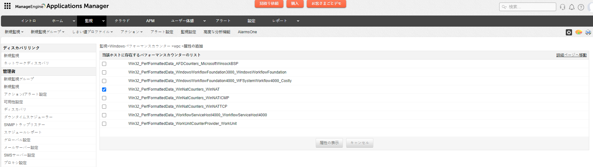Open 新規監視グループ sidebar link
This screenshot has height=167, width=593.
pos(19,79)
